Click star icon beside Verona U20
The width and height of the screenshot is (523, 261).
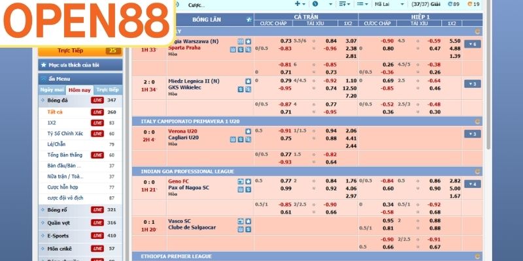[248, 130]
